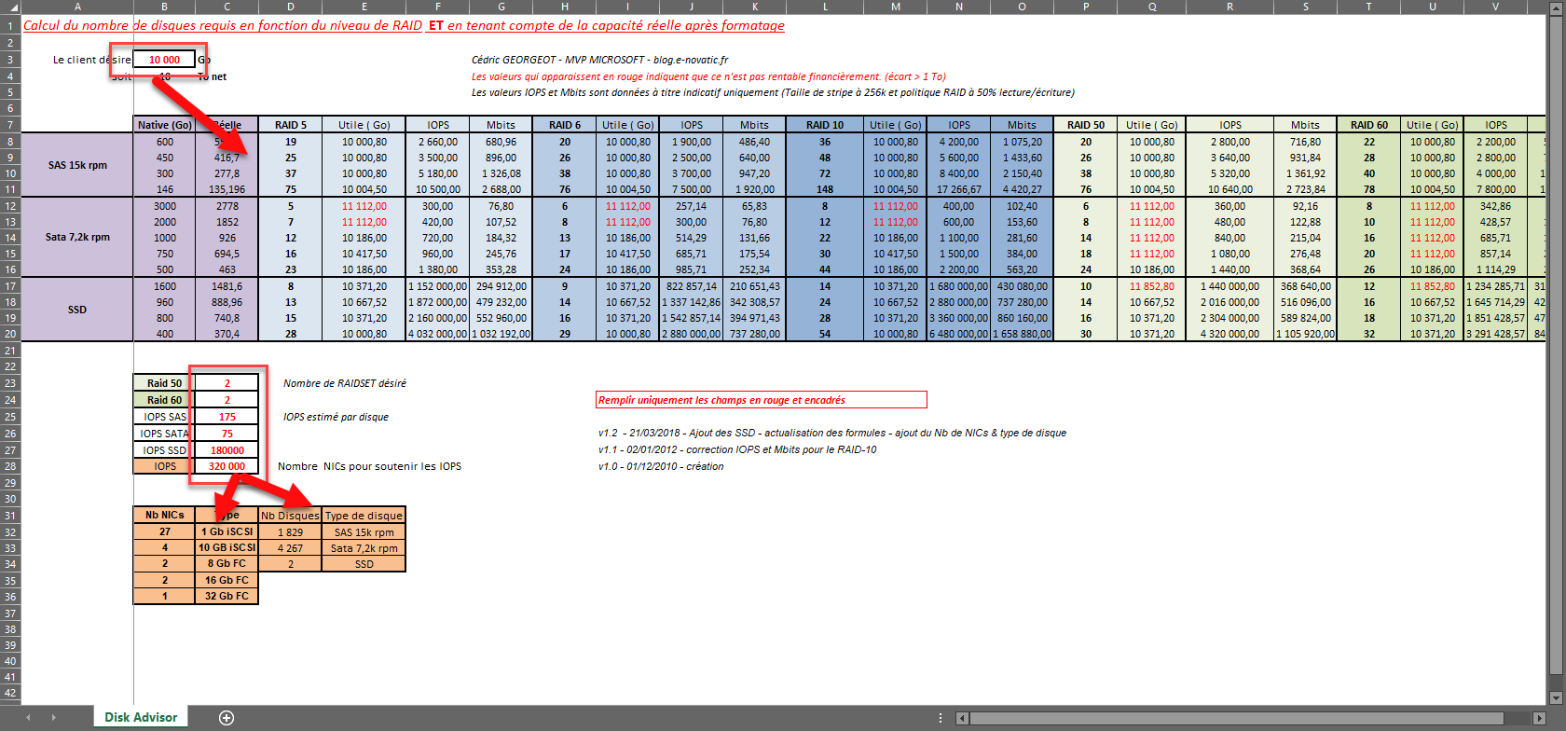Click the horizontal scrollbar right arrow
Screen dimensions: 1566x731
(1541, 718)
